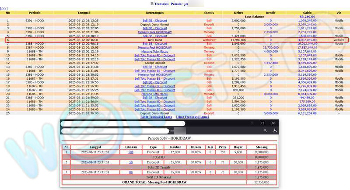The width and height of the screenshot is (350, 190).
Task: Close the popup browser window
Action: pyautogui.click(x=273, y=123)
